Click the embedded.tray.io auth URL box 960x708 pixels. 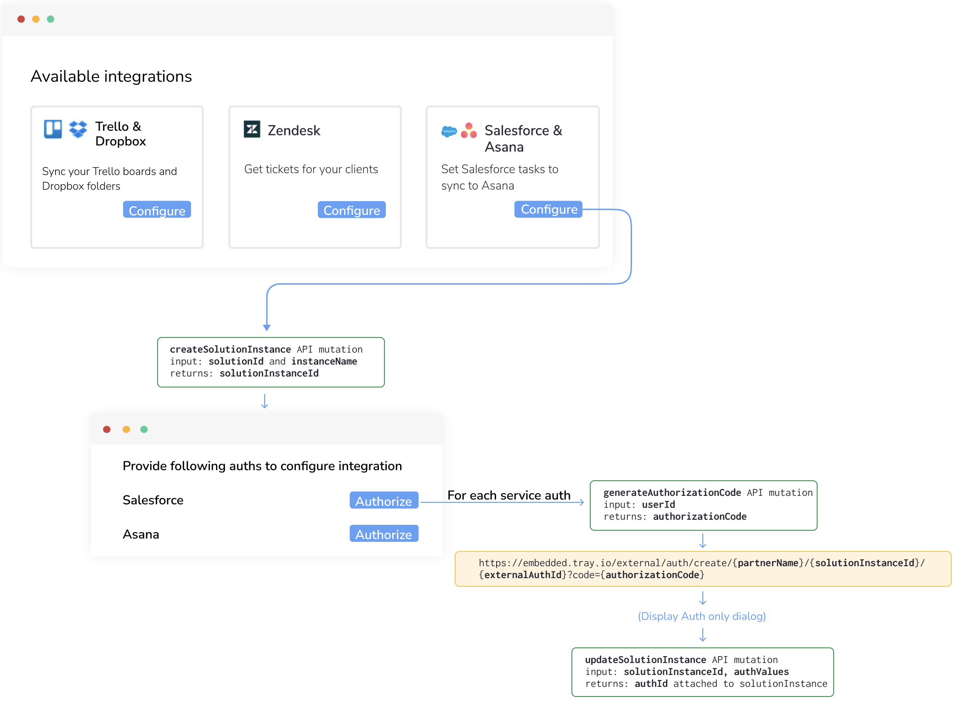click(x=702, y=568)
